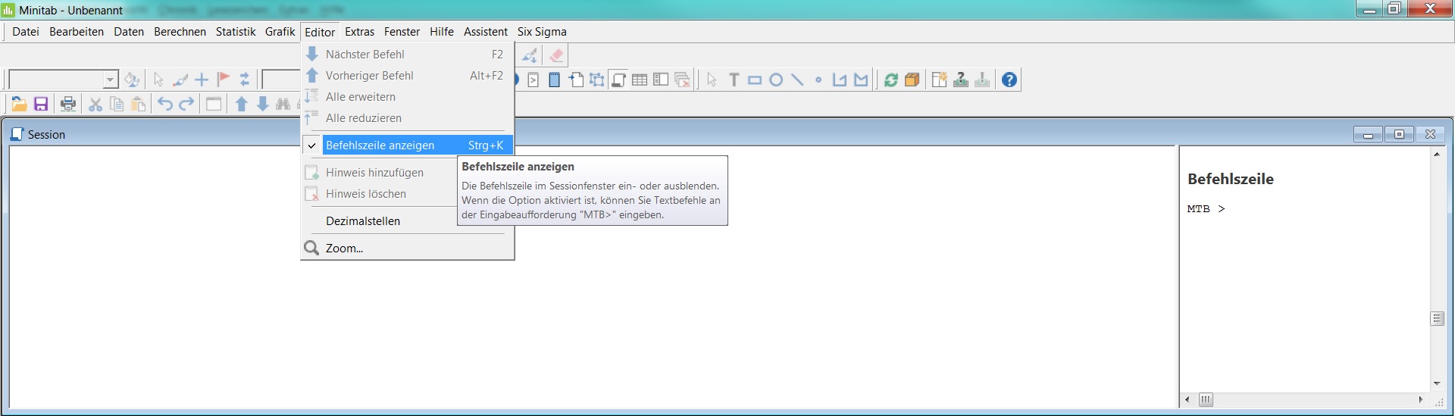Viewport: 1455px width, 416px height.
Task: Close the open Editor menu header
Action: coord(320,32)
